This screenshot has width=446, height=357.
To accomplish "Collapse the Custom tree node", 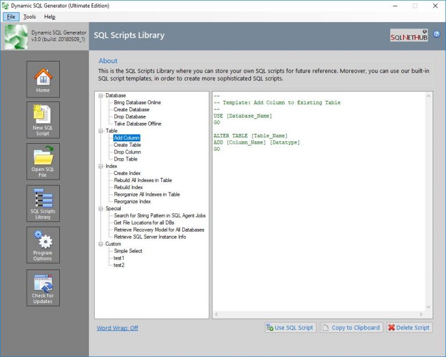I will 100,244.
